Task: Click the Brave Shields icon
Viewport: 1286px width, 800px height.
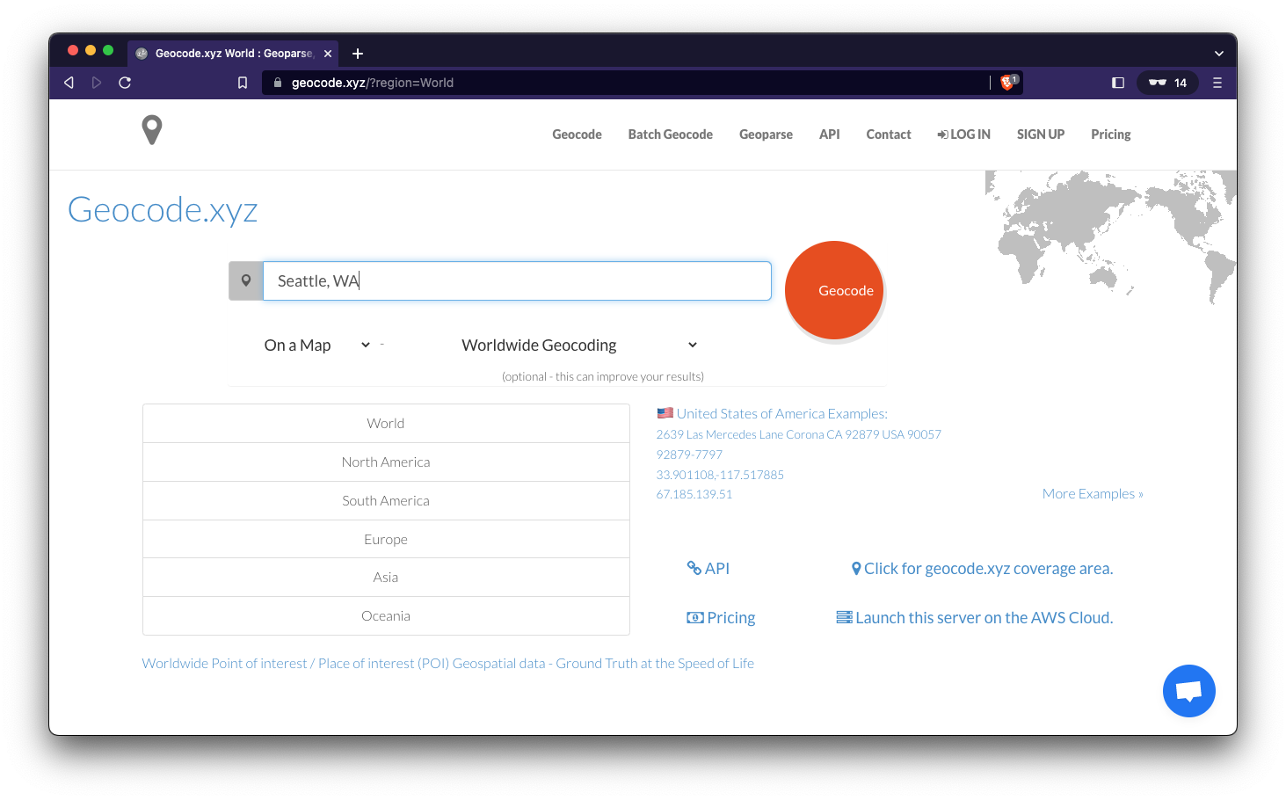Action: click(x=1007, y=83)
